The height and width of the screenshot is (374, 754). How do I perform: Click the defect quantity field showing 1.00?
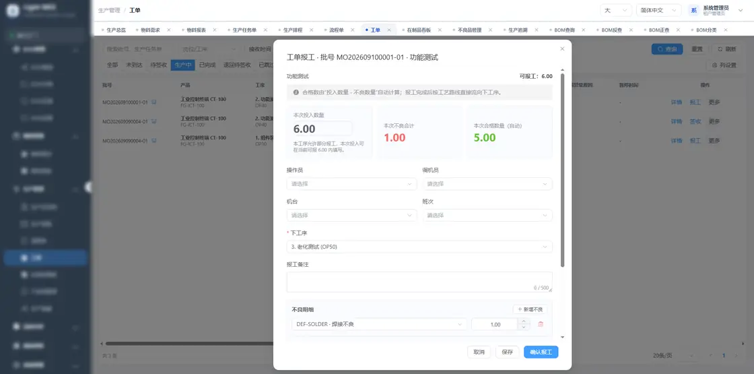[x=495, y=324]
